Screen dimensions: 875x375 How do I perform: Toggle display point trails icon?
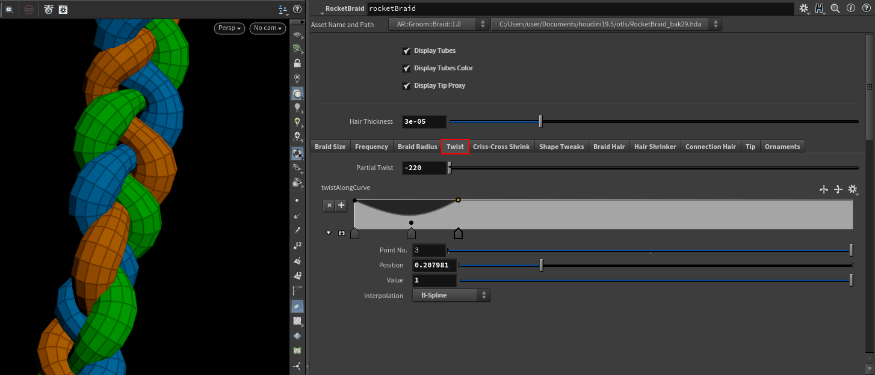297,230
